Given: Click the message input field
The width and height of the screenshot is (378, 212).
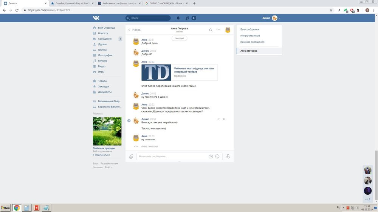Looking at the screenshot, I should (x=172, y=157).
